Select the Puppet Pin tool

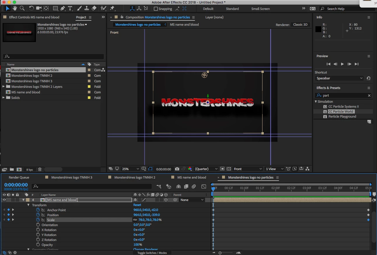click(x=112, y=8)
